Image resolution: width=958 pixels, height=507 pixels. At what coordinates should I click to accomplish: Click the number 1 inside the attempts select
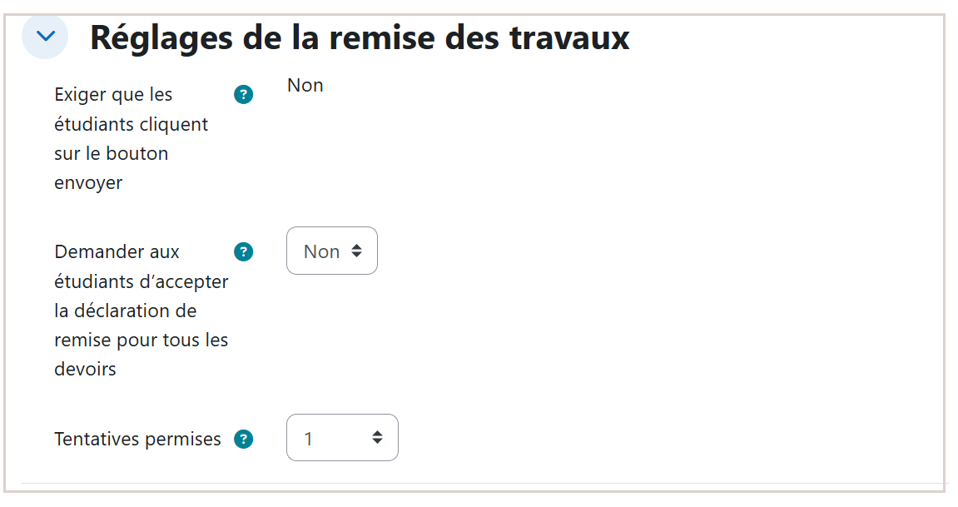tap(309, 440)
